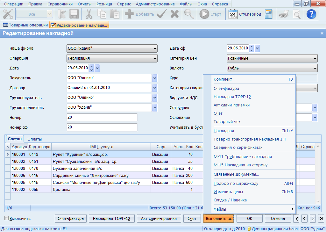This screenshot has height=232, width=326.
Task: Expand the Наша фирма dropdown
Action: tap(155, 48)
